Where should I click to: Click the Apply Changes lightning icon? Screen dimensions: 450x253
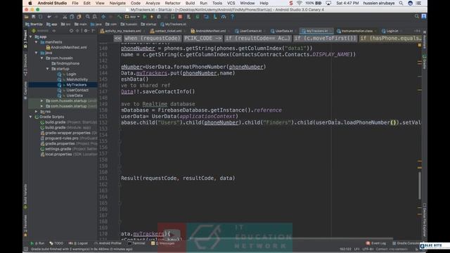(152, 17)
